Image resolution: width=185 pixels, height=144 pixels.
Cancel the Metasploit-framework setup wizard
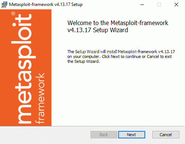point(166,135)
